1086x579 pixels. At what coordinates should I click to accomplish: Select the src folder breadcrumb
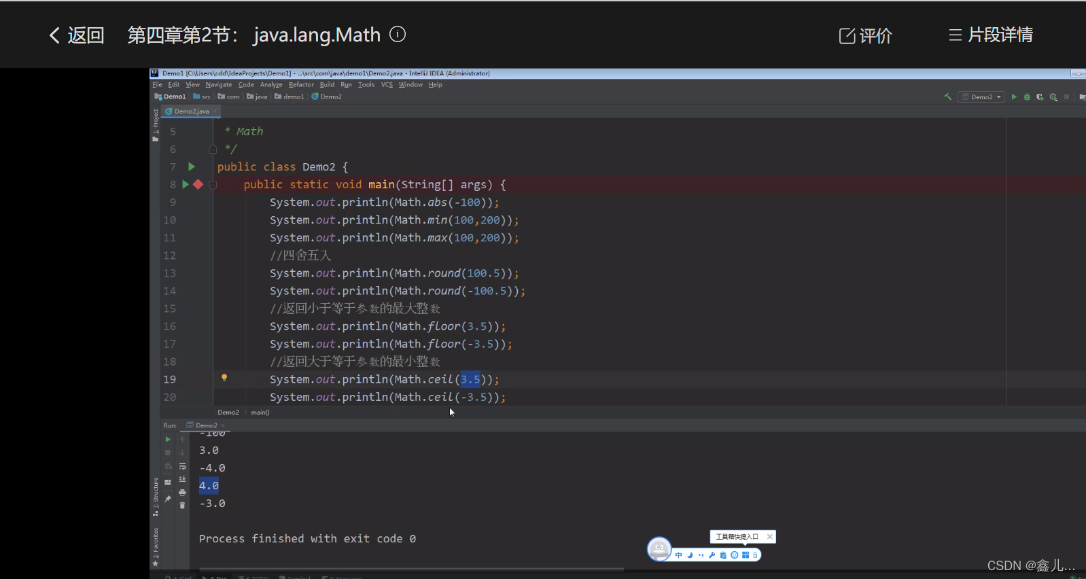pos(203,96)
